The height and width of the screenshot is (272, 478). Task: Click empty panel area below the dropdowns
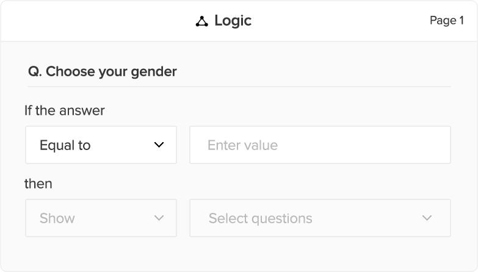click(x=238, y=254)
